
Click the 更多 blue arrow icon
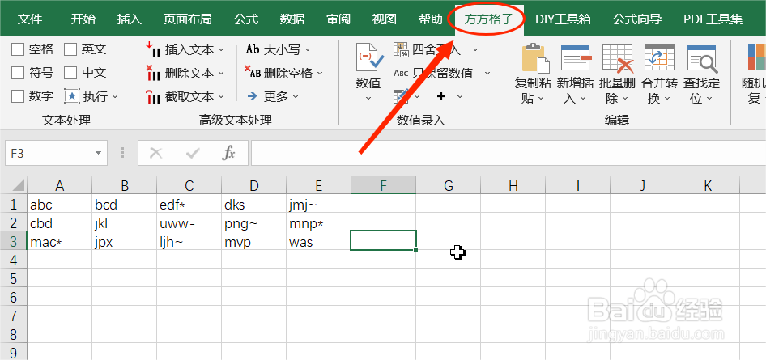[253, 96]
